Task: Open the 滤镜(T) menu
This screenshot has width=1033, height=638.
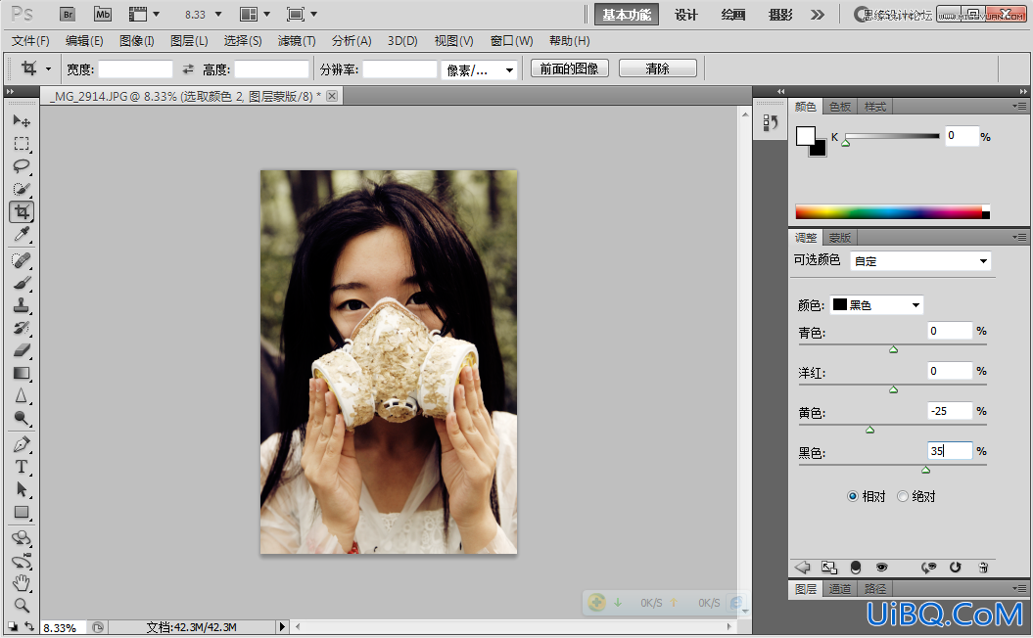Action: point(297,41)
